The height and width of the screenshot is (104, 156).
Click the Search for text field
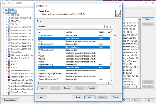coord(76,27)
